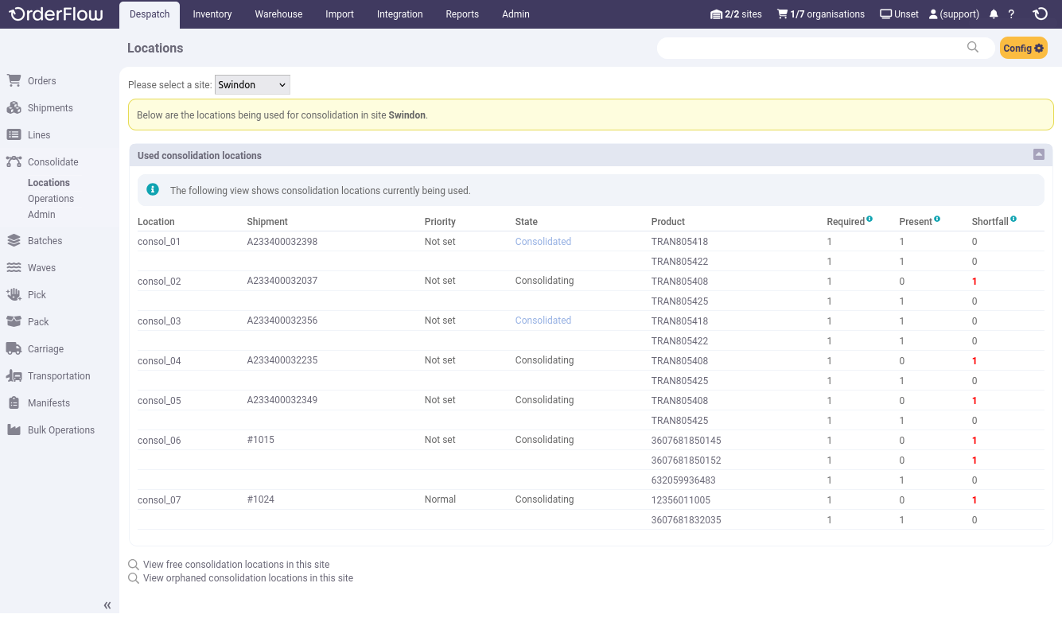The image size is (1062, 618).
Task: Click the Lines list icon
Action: 14,134
